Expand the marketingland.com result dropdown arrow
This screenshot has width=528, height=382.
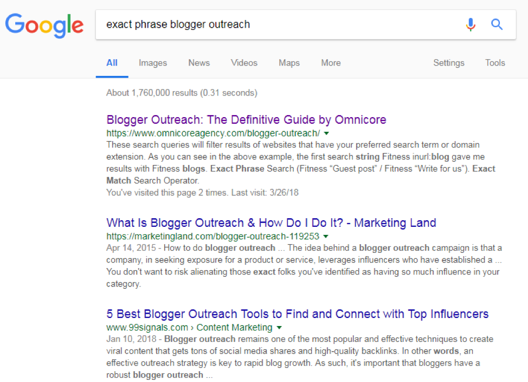326,237
